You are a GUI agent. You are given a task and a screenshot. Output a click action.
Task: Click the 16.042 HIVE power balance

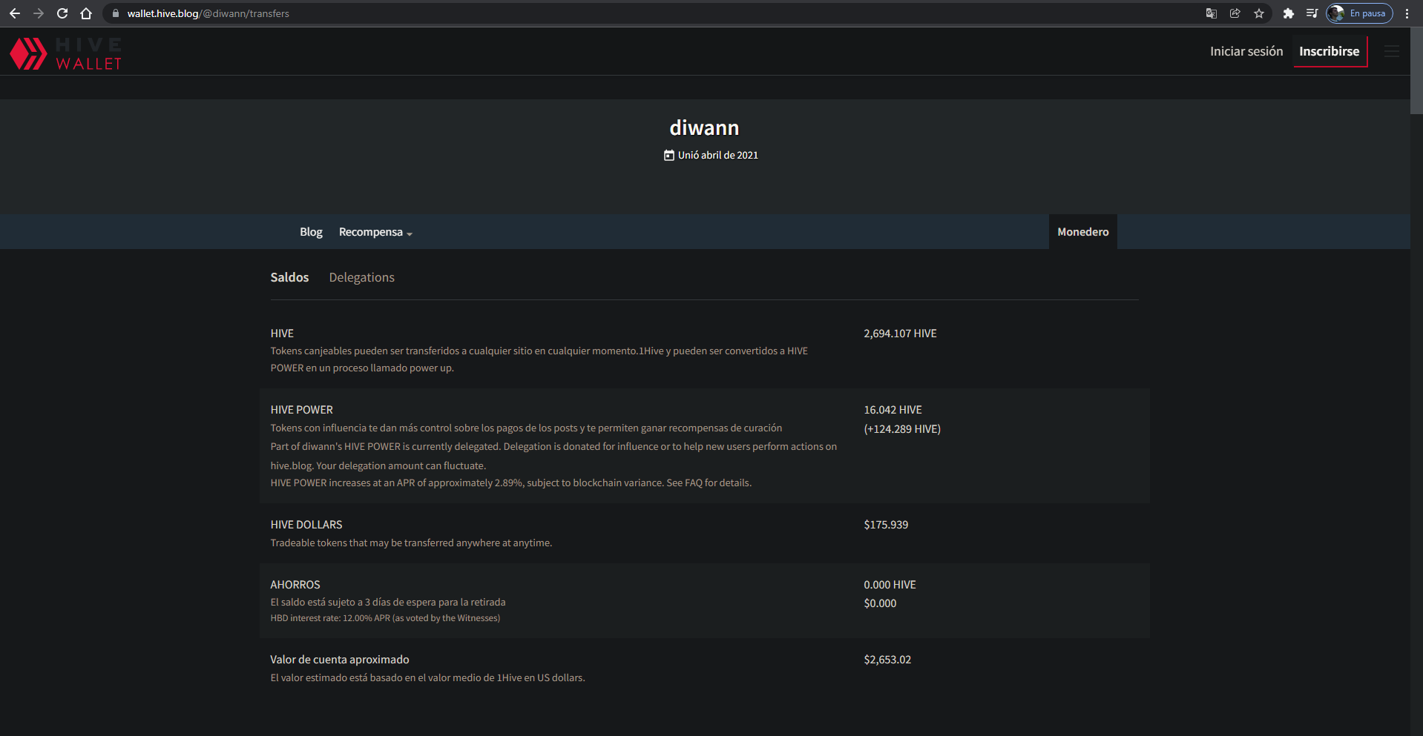coord(893,410)
